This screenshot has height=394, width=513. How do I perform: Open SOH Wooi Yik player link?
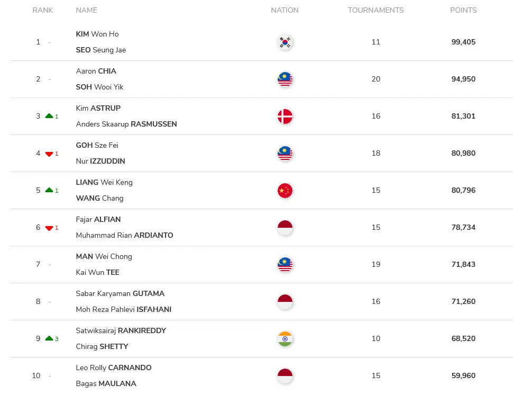pyautogui.click(x=99, y=87)
